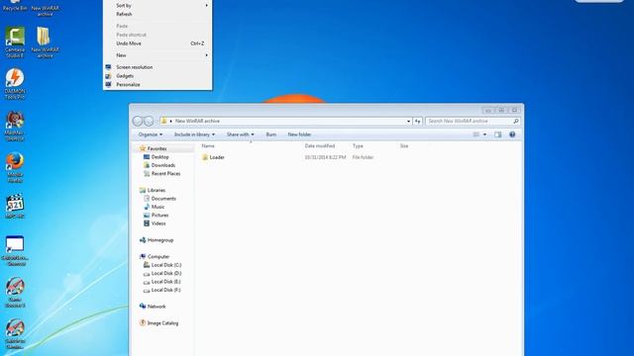Expand the Sort by submenu
Viewport: 634px width, 356px height.
tap(158, 5)
